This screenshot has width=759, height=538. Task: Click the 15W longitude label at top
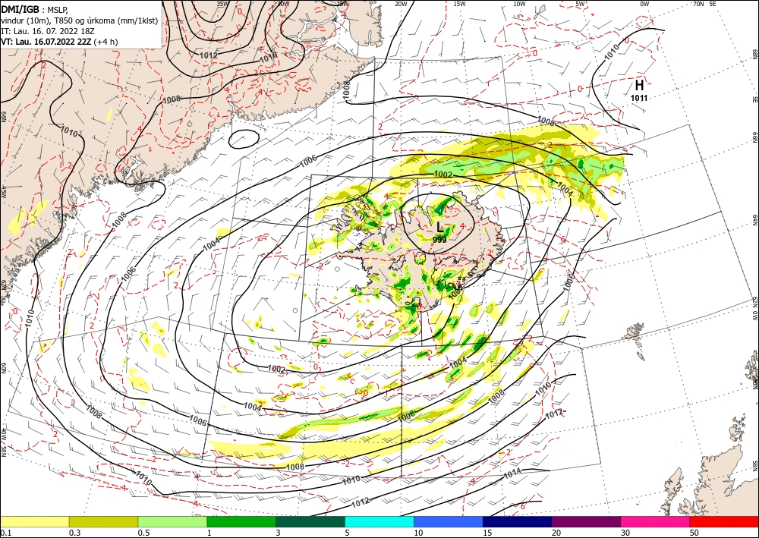(459, 4)
